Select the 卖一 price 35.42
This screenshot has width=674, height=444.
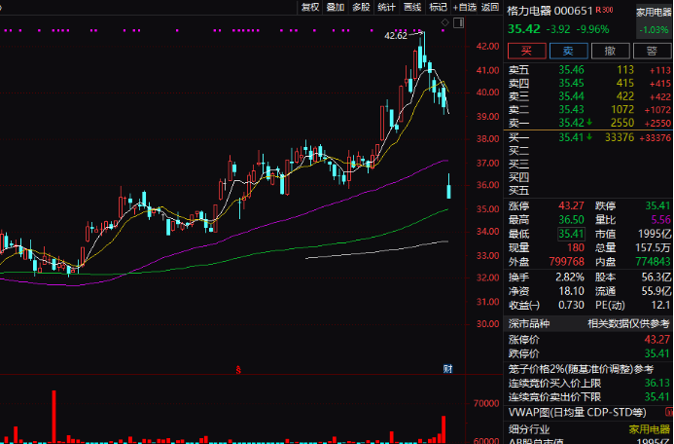[x=571, y=123]
